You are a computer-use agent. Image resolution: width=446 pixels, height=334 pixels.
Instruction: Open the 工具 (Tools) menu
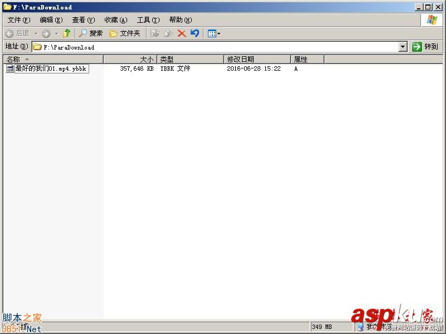coord(148,19)
